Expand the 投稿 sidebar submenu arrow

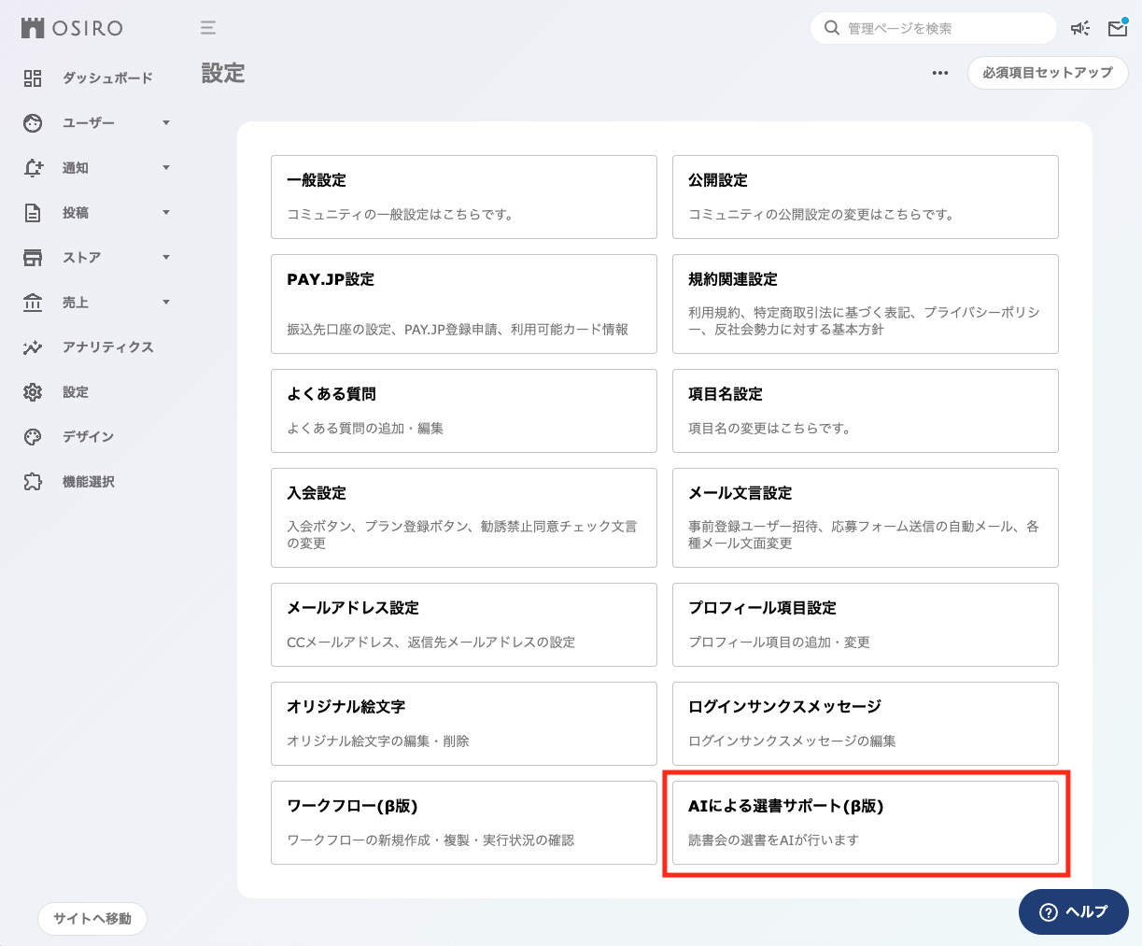pyautogui.click(x=166, y=213)
